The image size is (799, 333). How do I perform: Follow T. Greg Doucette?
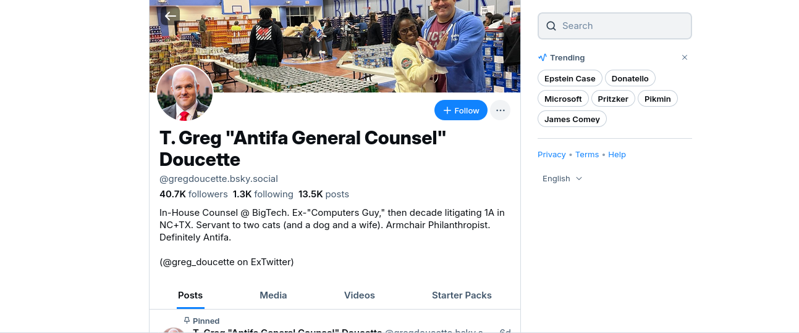(x=461, y=110)
